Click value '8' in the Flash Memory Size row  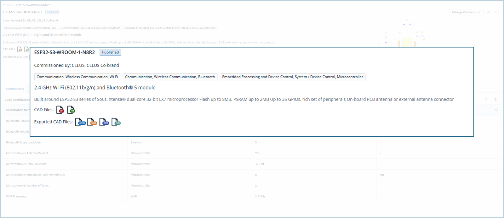click(x=256, y=175)
